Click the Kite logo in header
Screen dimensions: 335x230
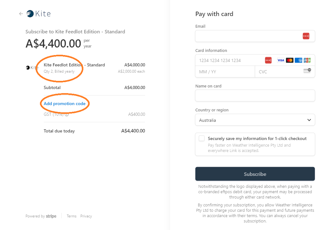point(39,14)
